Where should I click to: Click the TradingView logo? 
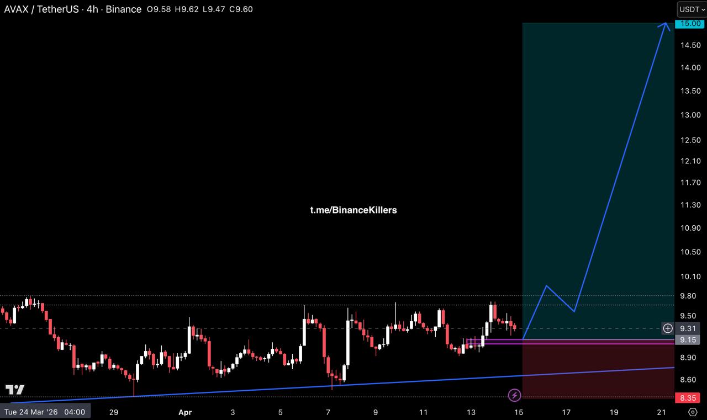point(15,390)
